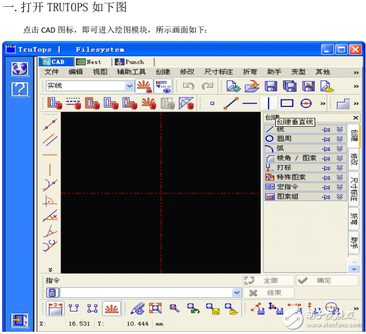Click the Open folder icon
366x334 pixels.
point(252,86)
